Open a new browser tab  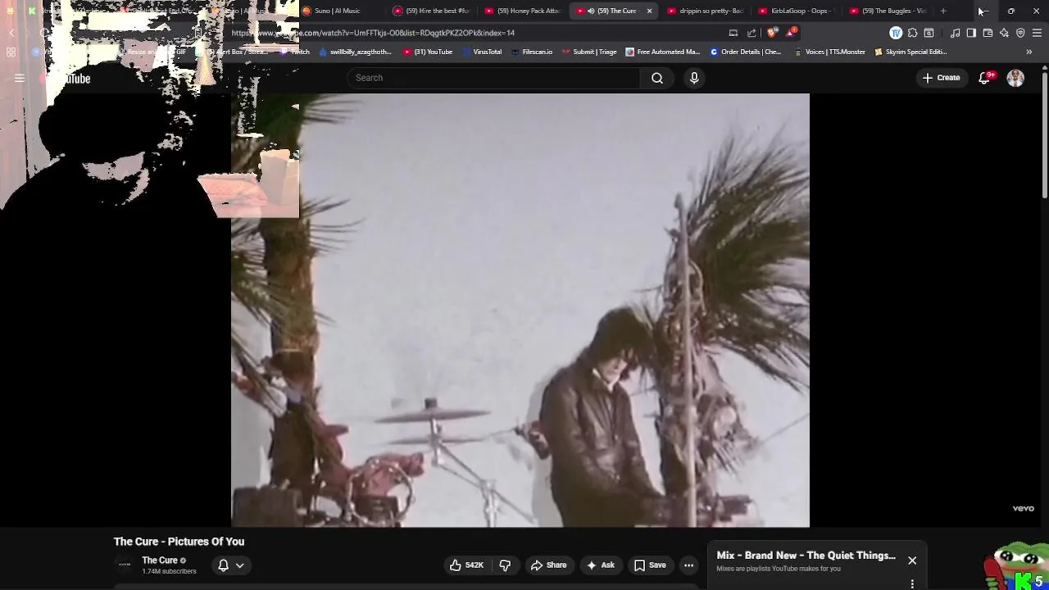(x=943, y=11)
